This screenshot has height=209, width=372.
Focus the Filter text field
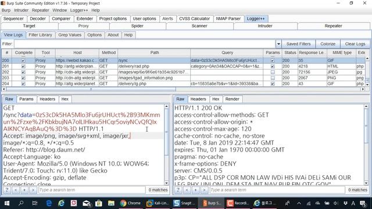pos(145,44)
